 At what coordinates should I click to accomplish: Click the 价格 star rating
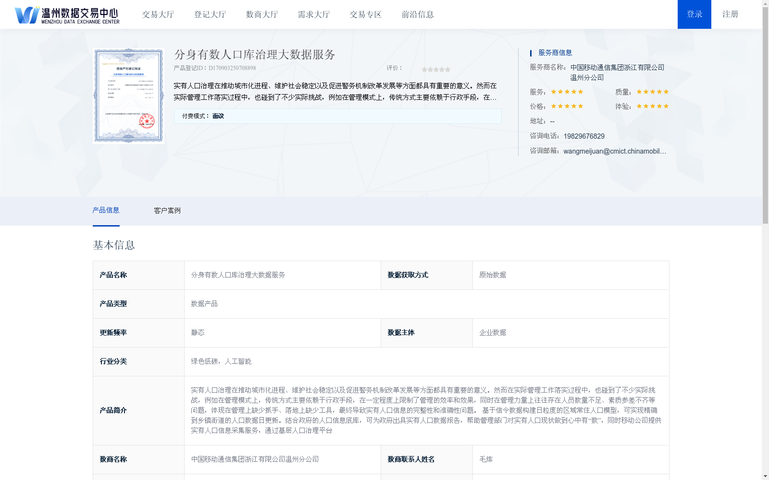coord(567,106)
